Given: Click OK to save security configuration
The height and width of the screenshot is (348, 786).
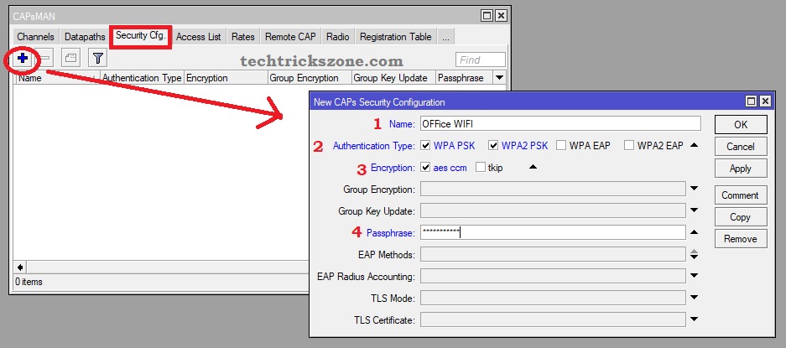Looking at the screenshot, I should pyautogui.click(x=741, y=125).
